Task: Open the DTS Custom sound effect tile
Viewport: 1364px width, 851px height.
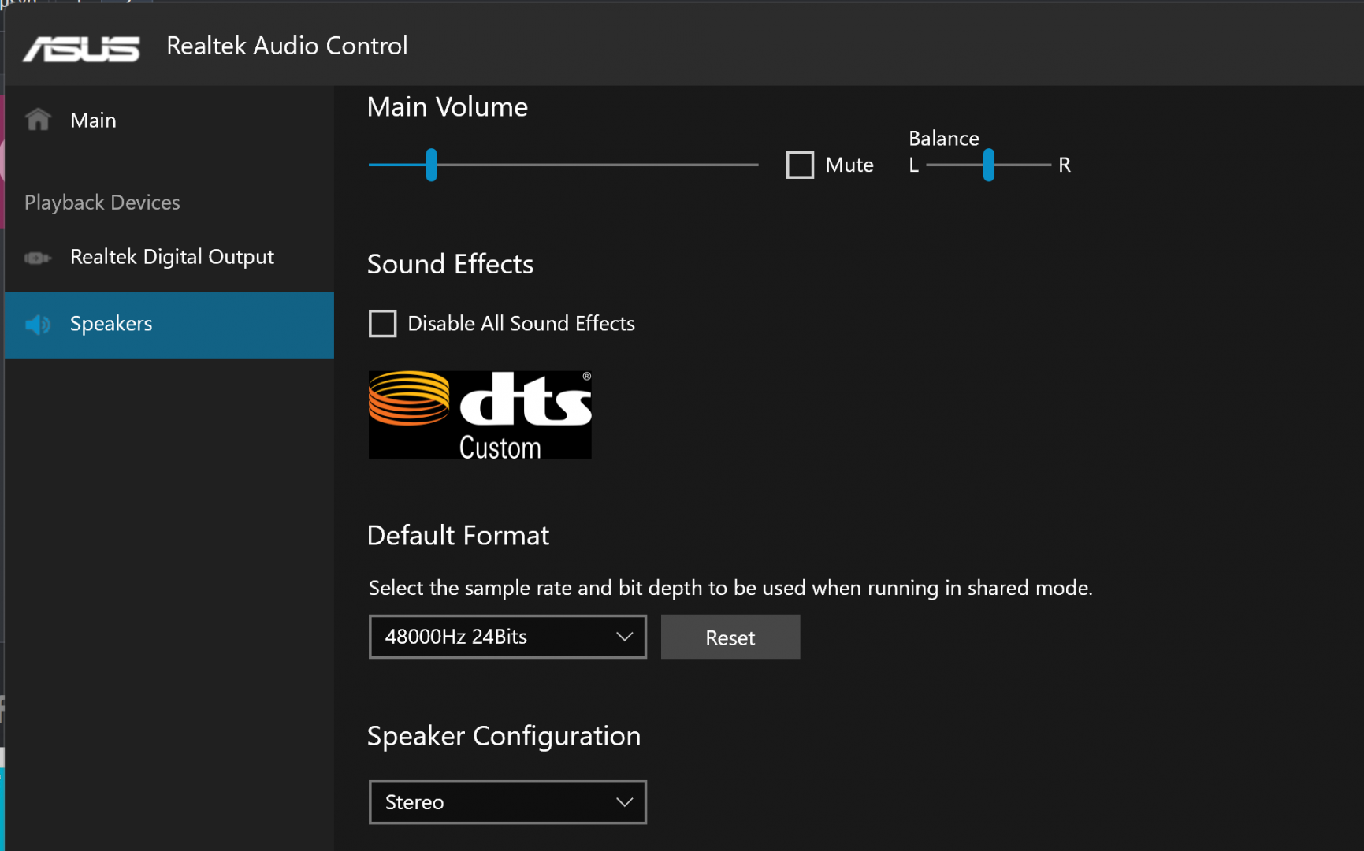Action: 479,414
